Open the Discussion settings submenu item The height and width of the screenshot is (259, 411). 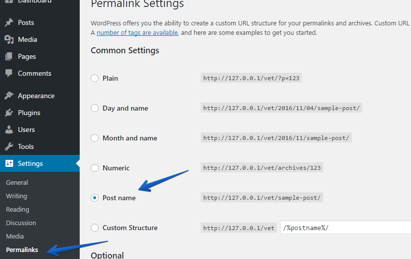coord(21,223)
